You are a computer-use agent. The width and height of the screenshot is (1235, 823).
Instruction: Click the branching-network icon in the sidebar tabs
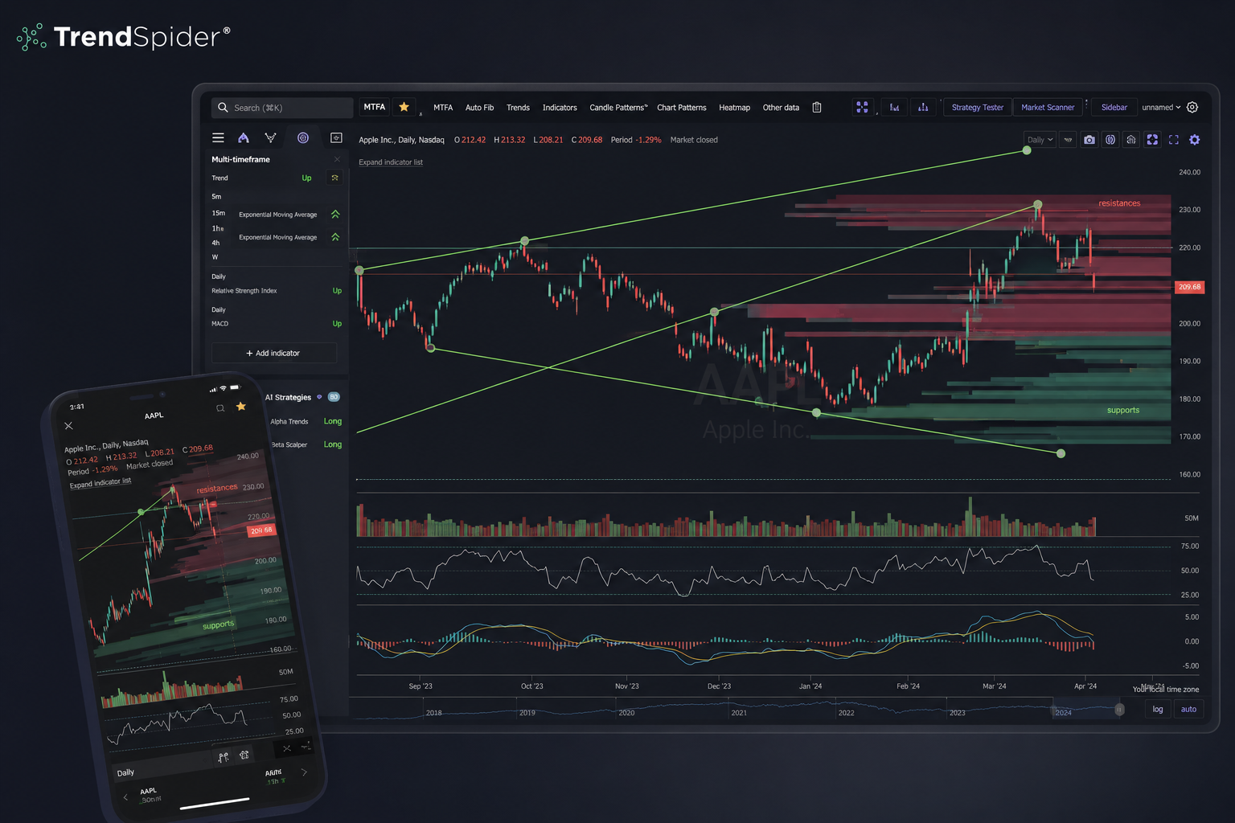pos(271,137)
